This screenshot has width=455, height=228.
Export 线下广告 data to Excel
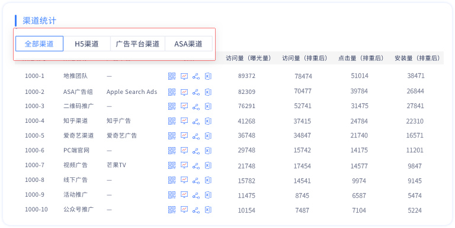click(x=208, y=180)
